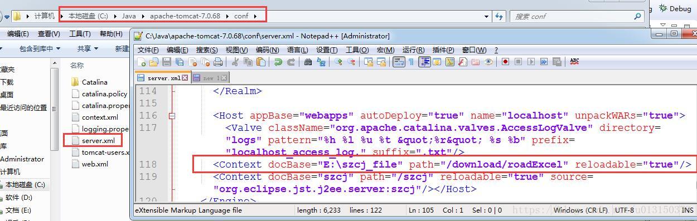
Task: Click the macro Playback icon
Action: tap(531, 62)
